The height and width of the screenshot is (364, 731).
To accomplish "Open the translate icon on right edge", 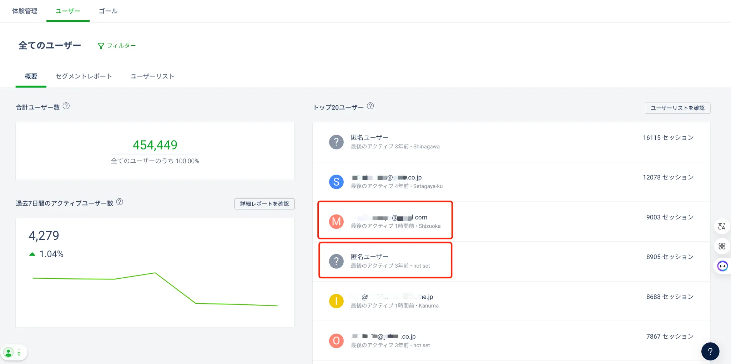I will coord(722,226).
